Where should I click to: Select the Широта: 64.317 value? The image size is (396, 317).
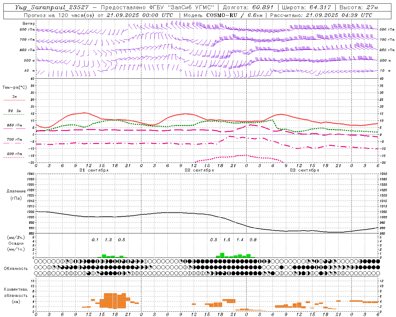coord(306,7)
